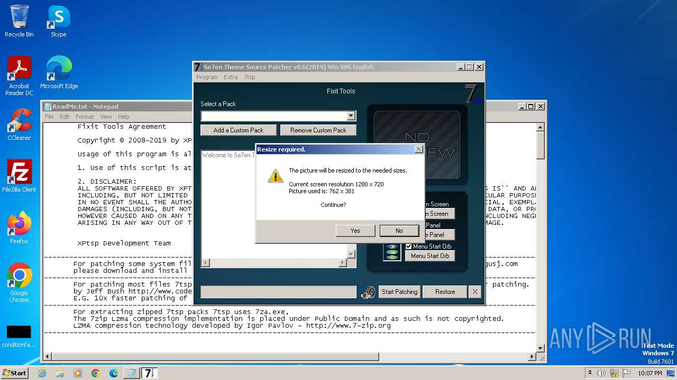Open View menu in Notepad
677x380 pixels.
point(106,117)
